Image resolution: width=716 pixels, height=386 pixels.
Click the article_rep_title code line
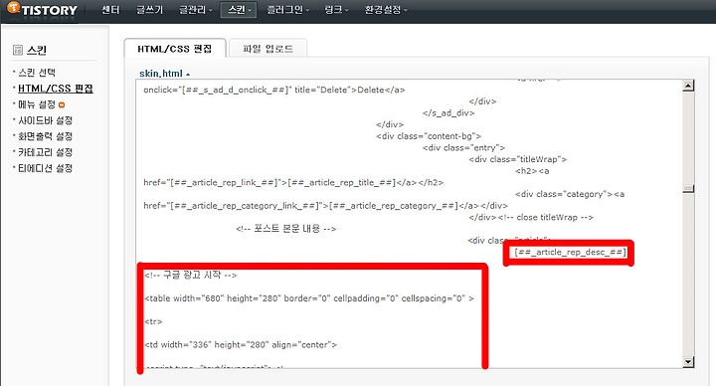point(293,182)
